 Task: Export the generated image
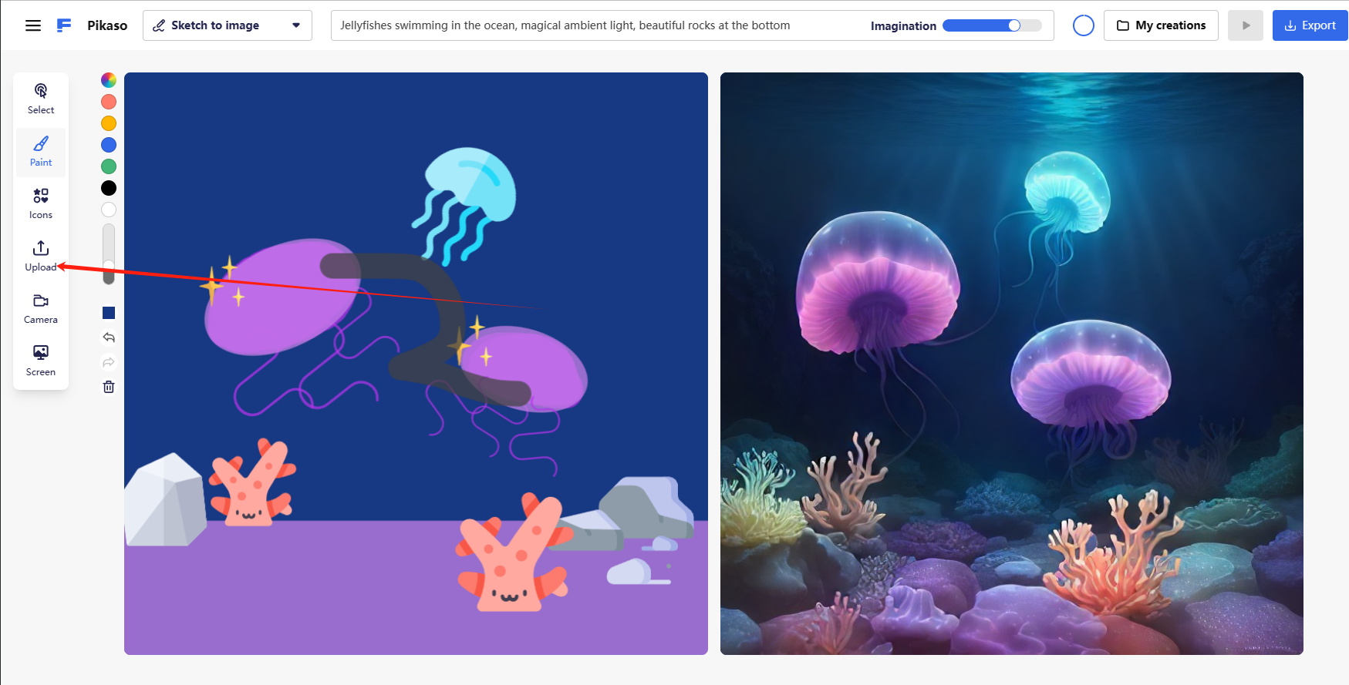(1310, 25)
